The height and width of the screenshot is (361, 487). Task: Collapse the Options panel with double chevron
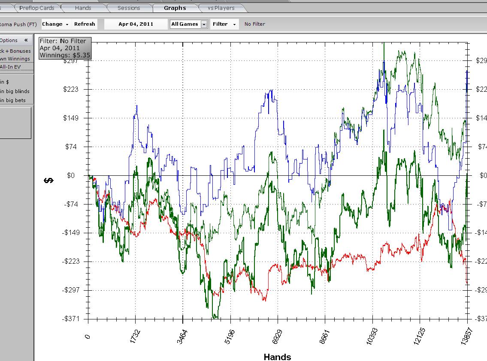(26, 40)
